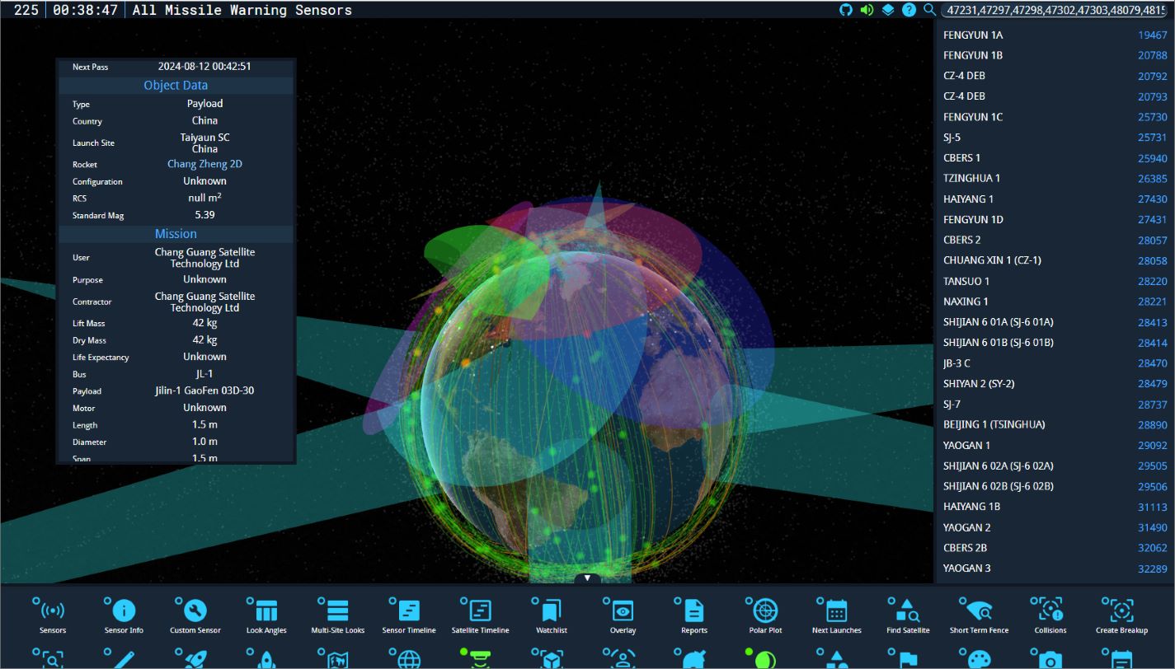Open the Create Breakup tool

tap(1121, 611)
